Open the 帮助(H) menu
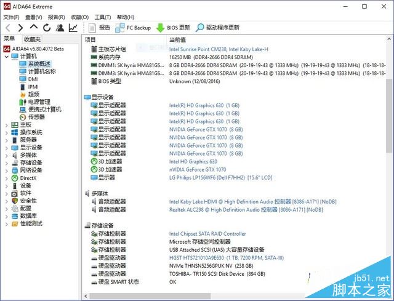The width and height of the screenshot is (394, 301). pyautogui.click(x=126, y=17)
